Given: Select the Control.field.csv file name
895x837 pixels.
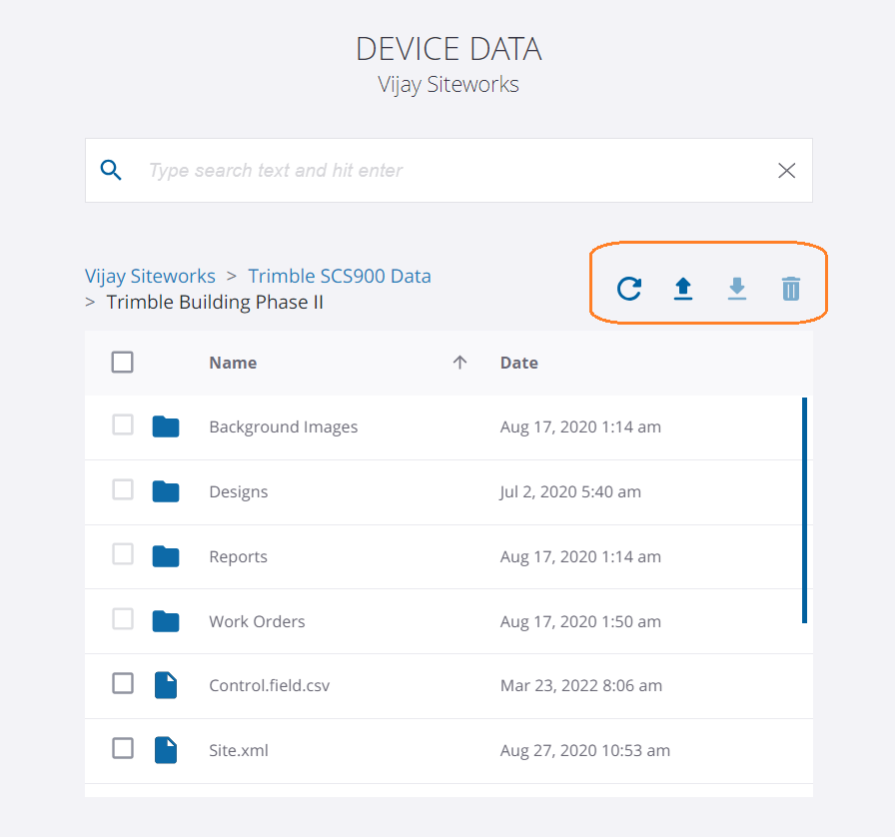Looking at the screenshot, I should pyautogui.click(x=270, y=685).
